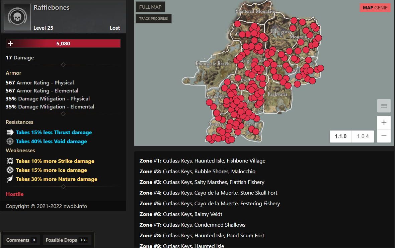Image resolution: width=395 pixels, height=248 pixels.
Task: Click the map ruler tool icon
Action: pyautogui.click(x=384, y=106)
